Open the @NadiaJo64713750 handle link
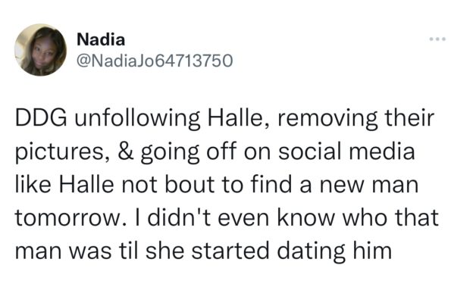Screen dimensions: 451x284 coord(155,61)
